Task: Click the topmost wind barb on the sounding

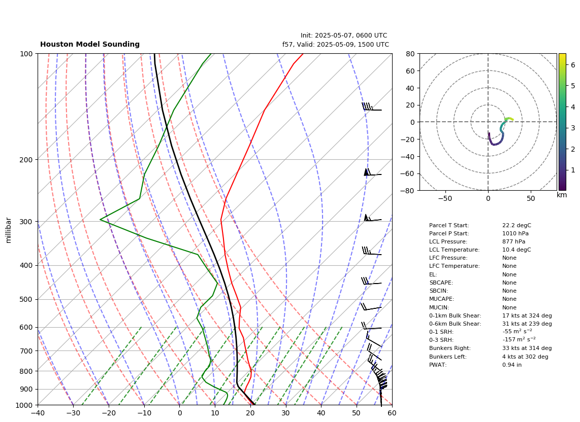Action: pos(371,107)
